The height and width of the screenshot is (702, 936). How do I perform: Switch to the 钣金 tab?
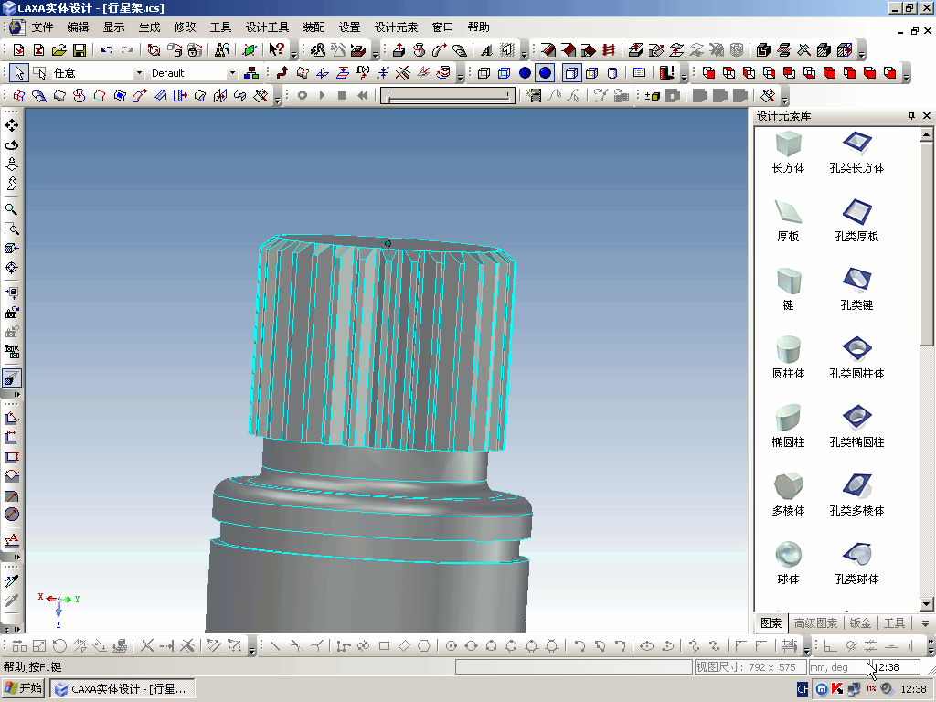[860, 623]
